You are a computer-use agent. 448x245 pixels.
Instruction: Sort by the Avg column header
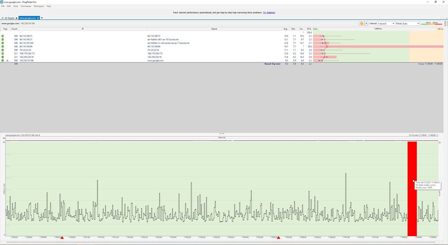(x=286, y=29)
